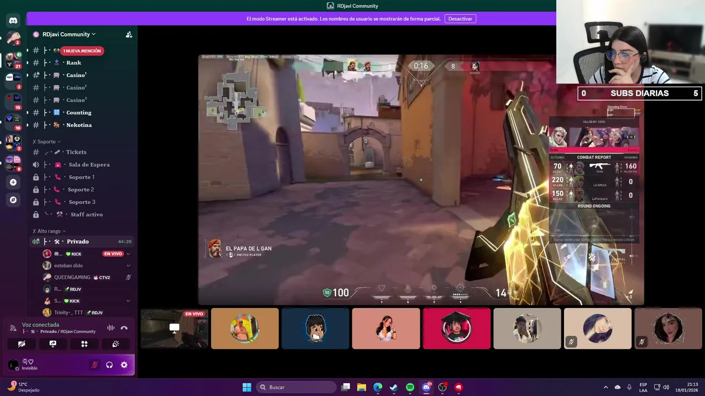Select participant tile with orange background

245,328
